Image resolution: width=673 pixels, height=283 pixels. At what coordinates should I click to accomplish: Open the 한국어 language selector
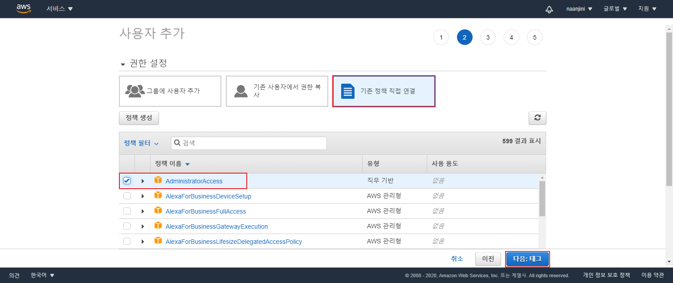point(42,275)
